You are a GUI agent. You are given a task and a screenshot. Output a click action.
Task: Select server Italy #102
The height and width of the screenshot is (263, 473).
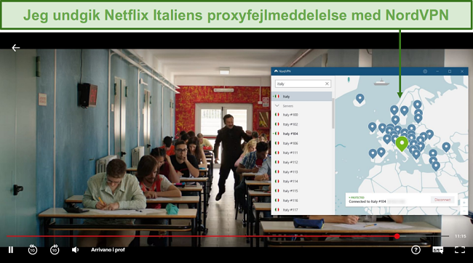click(x=302, y=124)
